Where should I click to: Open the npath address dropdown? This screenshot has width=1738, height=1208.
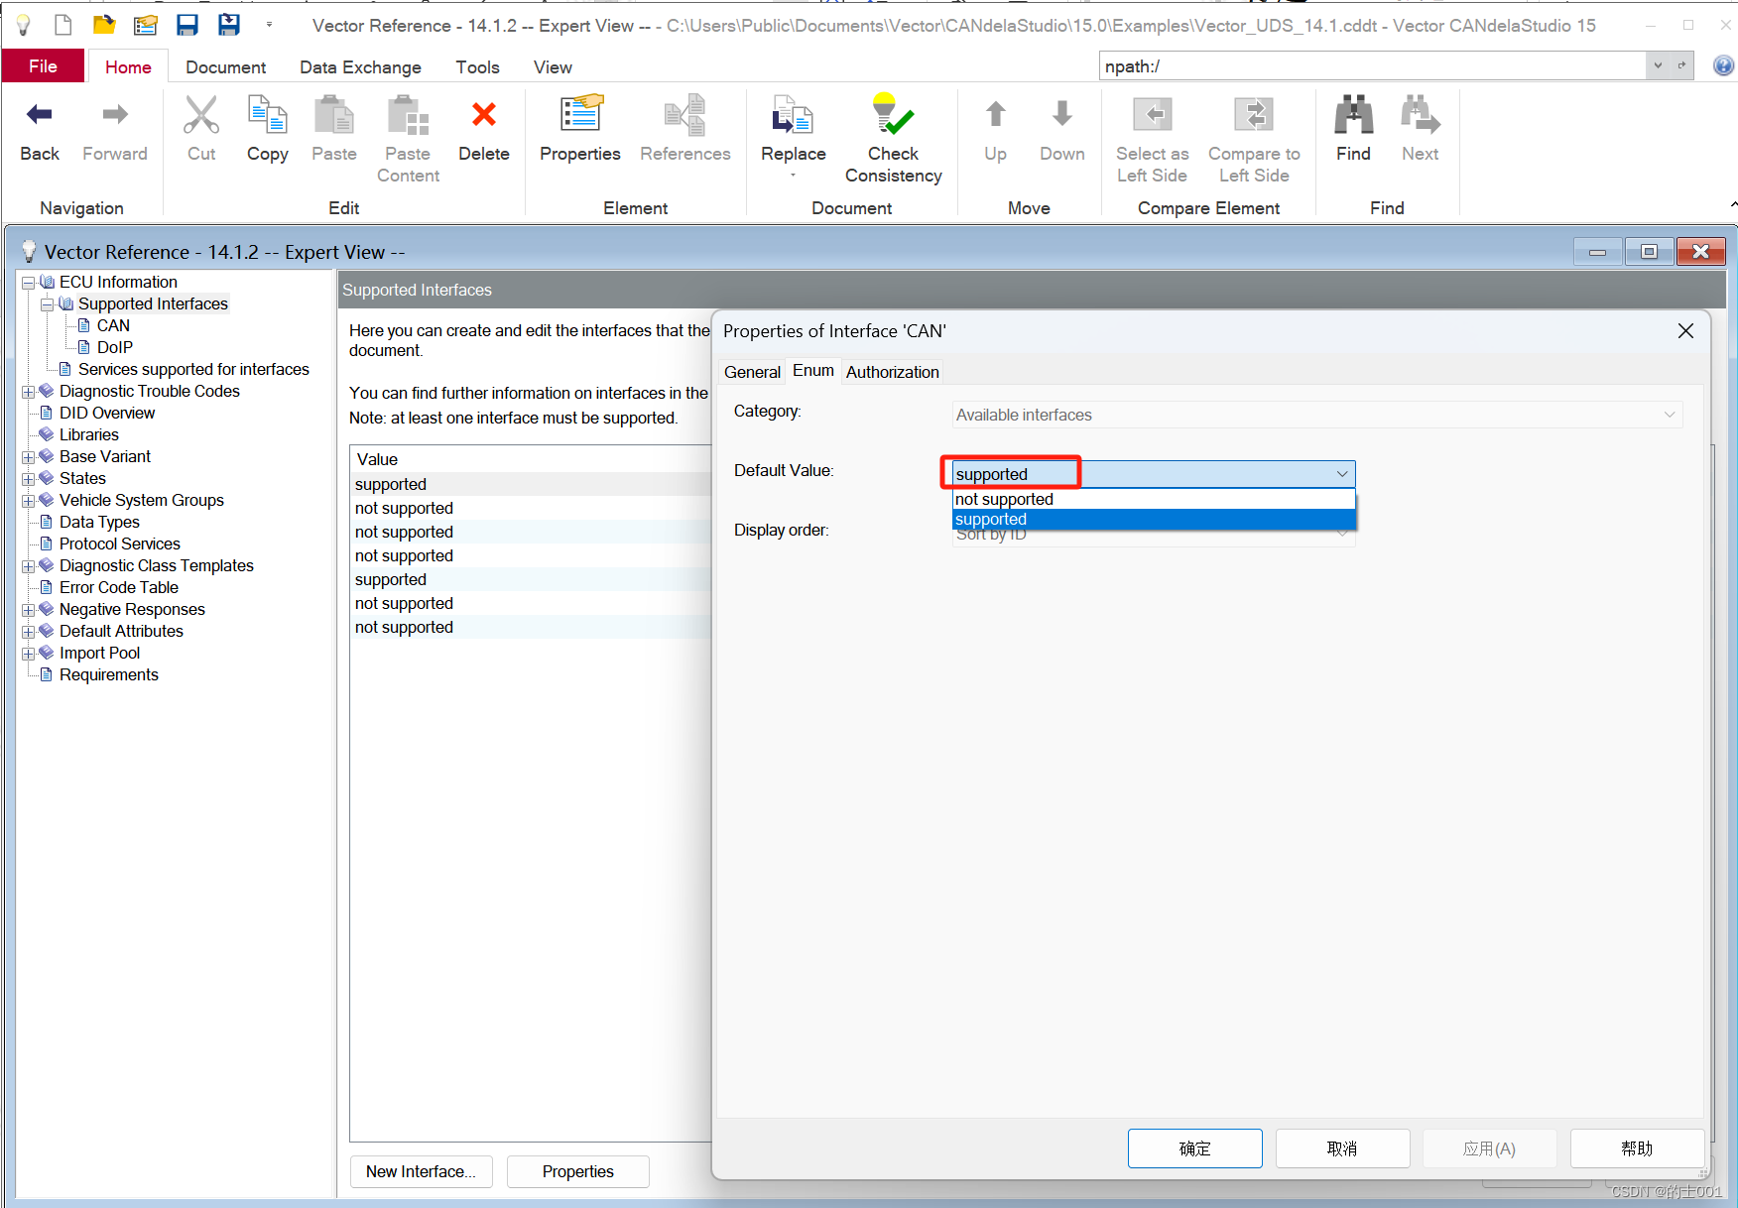[x=1658, y=65]
